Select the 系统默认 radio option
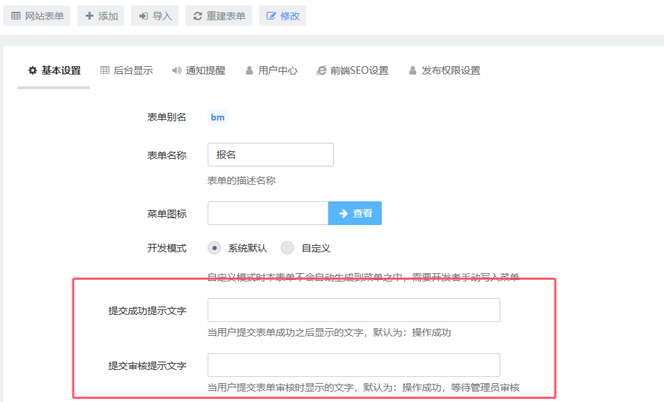This screenshot has width=664, height=402. (x=215, y=248)
